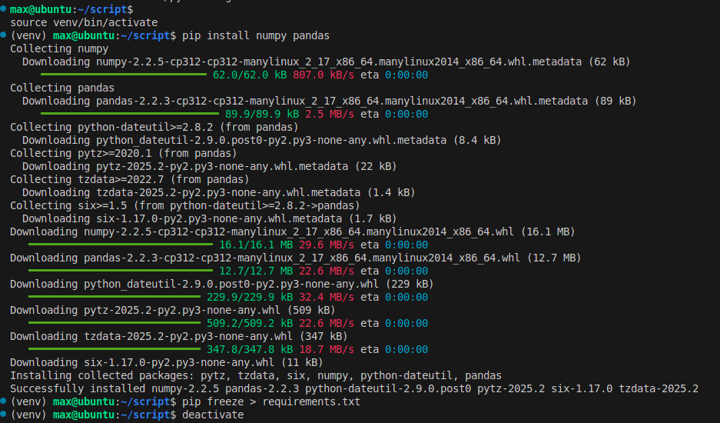Click the "Collecting pandas" output line
Image resolution: width=720 pixels, height=423 pixels.
(x=62, y=88)
